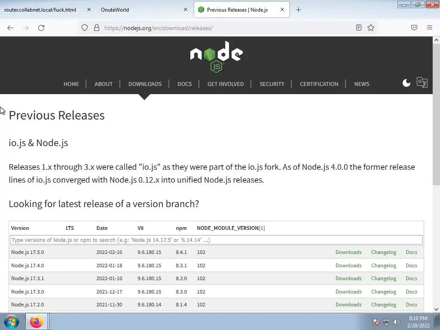This screenshot has height=330, width=440.
Task: Open Docs link for Node.js 17.3.1
Action: (411, 278)
